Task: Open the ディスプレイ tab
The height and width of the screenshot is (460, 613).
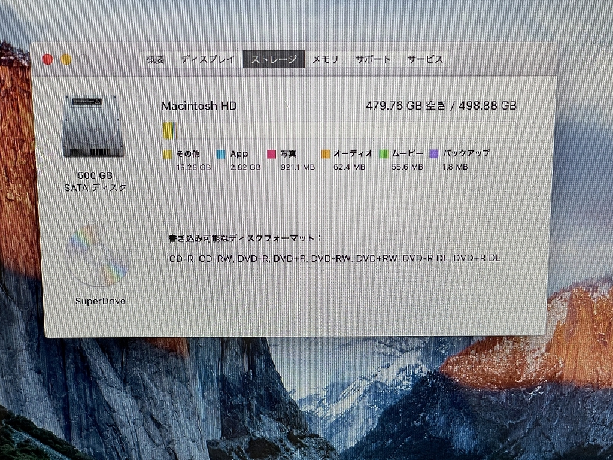Action: pos(208,59)
